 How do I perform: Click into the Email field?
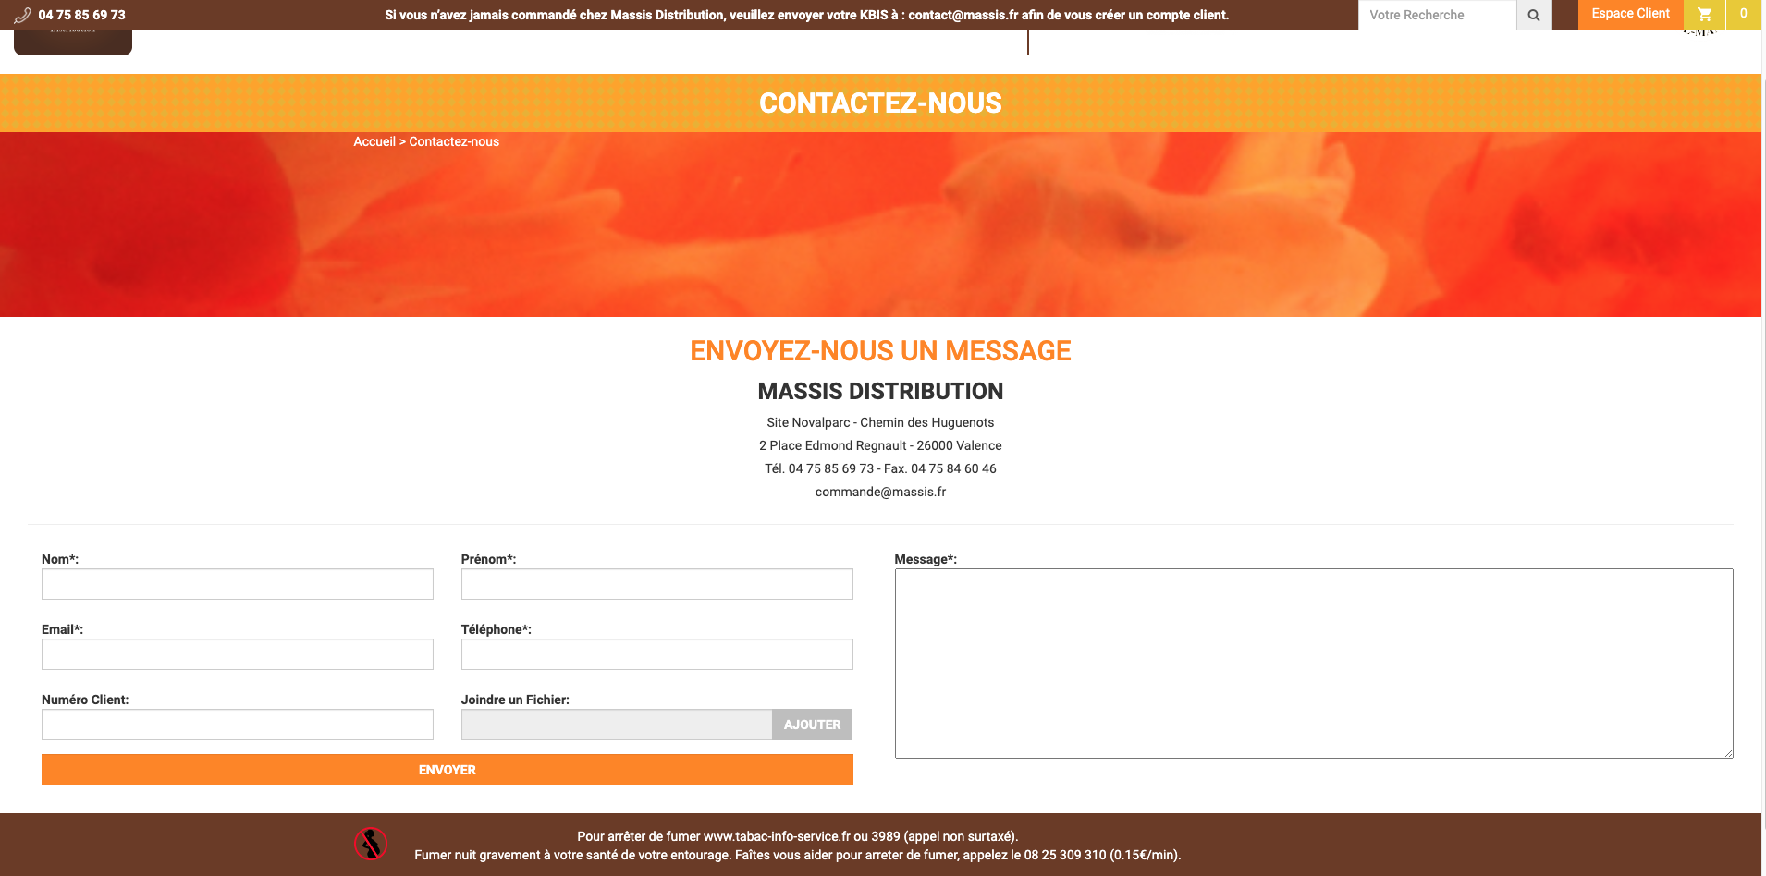click(238, 654)
